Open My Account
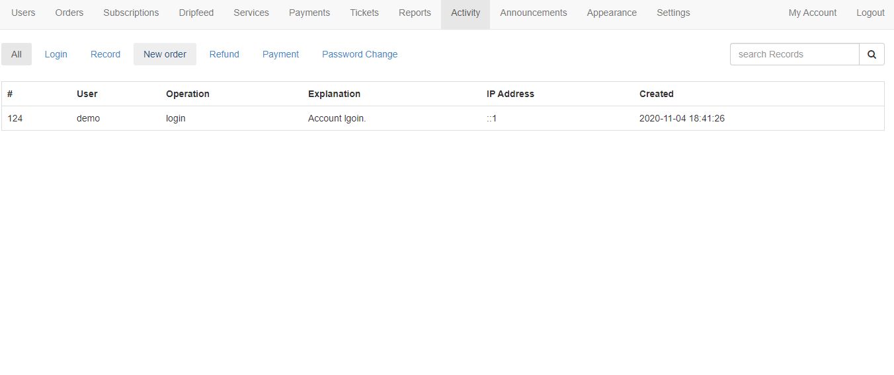The height and width of the screenshot is (375, 894). point(813,13)
